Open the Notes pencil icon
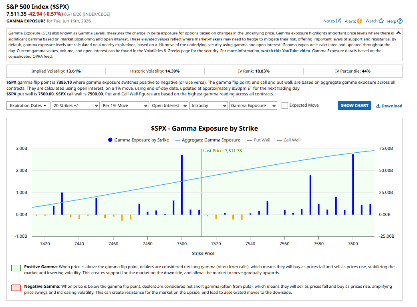The width and height of the screenshot is (417, 307). pyautogui.click(x=338, y=21)
